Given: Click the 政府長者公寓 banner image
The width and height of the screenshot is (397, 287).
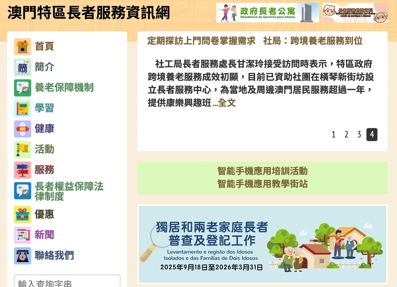Looking at the screenshot, I should pos(268,13).
